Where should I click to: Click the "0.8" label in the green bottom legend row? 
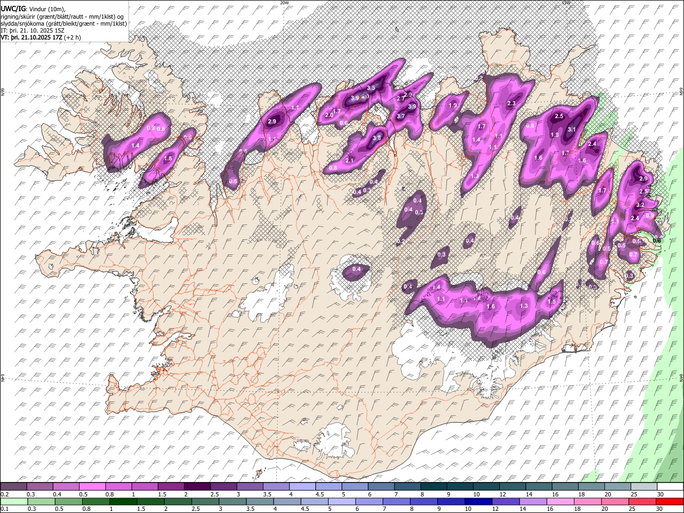point(87,509)
